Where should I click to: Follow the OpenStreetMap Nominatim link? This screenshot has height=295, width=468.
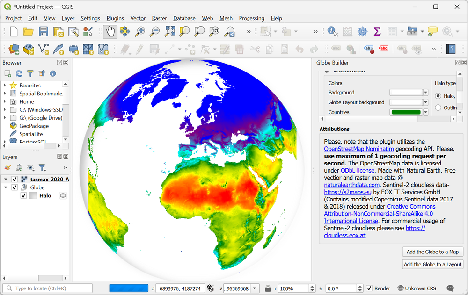point(359,149)
